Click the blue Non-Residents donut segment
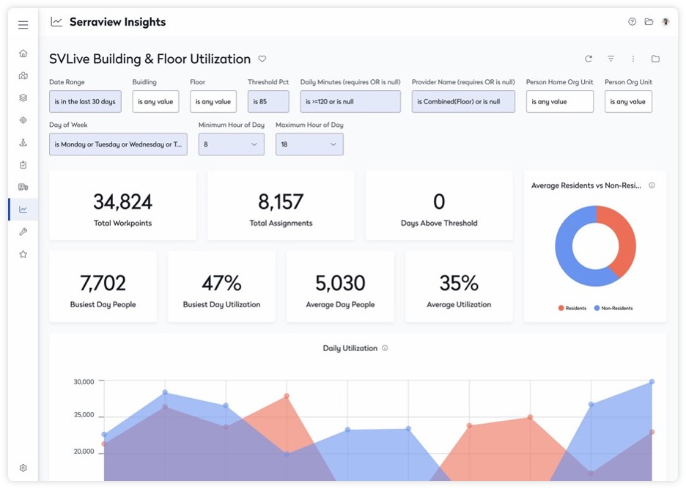 (564, 249)
